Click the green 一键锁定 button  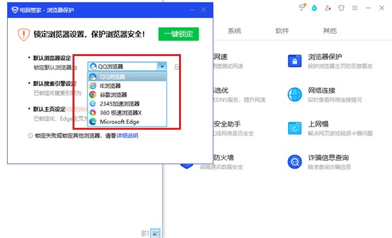click(x=178, y=34)
